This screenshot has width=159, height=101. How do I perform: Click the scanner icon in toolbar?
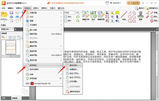(17, 17)
